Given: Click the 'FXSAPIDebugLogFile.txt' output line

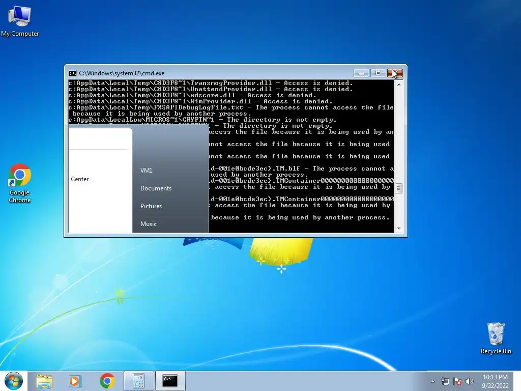Looking at the screenshot, I should (231, 107).
